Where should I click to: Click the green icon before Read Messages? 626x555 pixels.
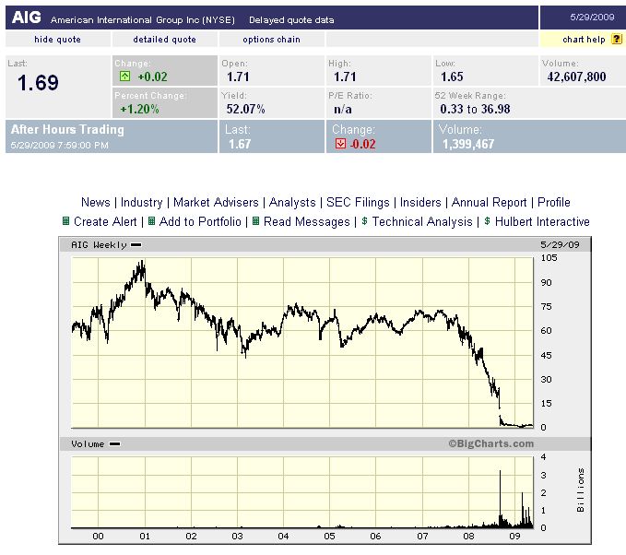(x=256, y=221)
